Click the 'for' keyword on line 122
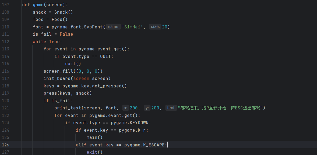317x155 pixels. 58,116
